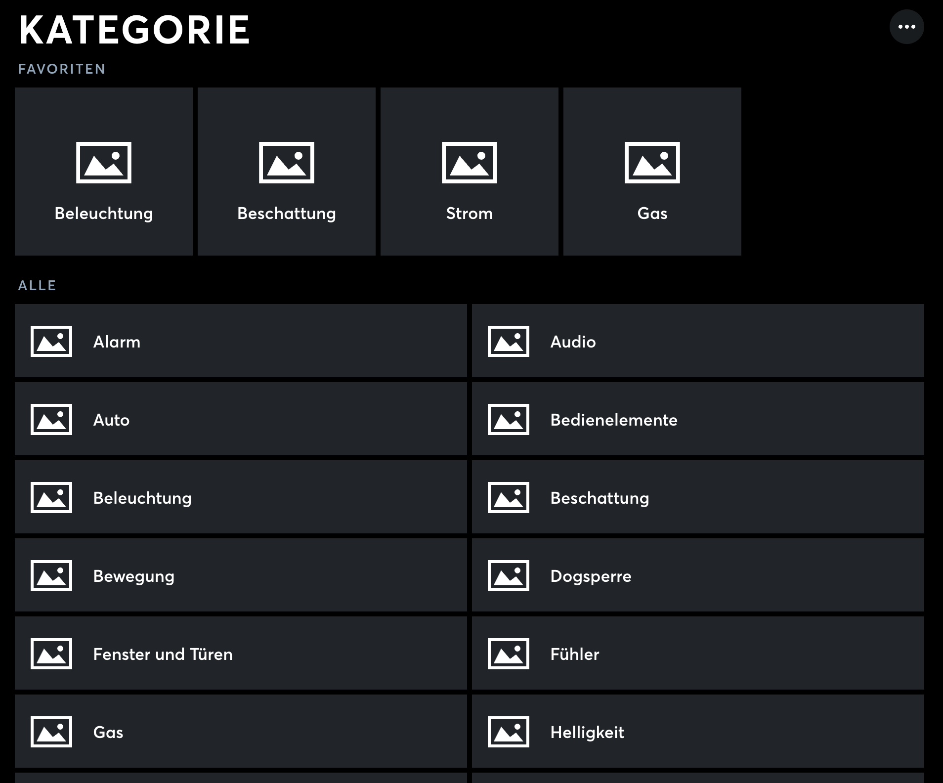The image size is (943, 783).
Task: Open the Bedienelemente category
Action: coord(698,419)
